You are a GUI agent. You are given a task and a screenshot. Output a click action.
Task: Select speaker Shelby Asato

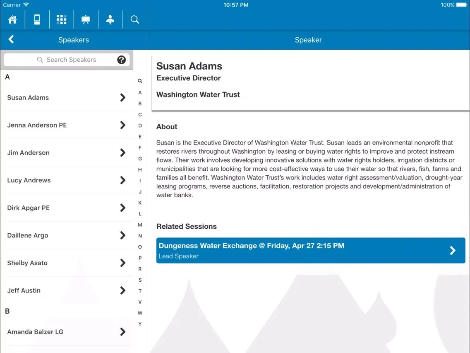coord(67,263)
